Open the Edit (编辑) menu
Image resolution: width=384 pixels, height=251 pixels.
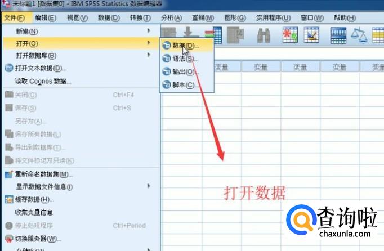[x=46, y=18]
